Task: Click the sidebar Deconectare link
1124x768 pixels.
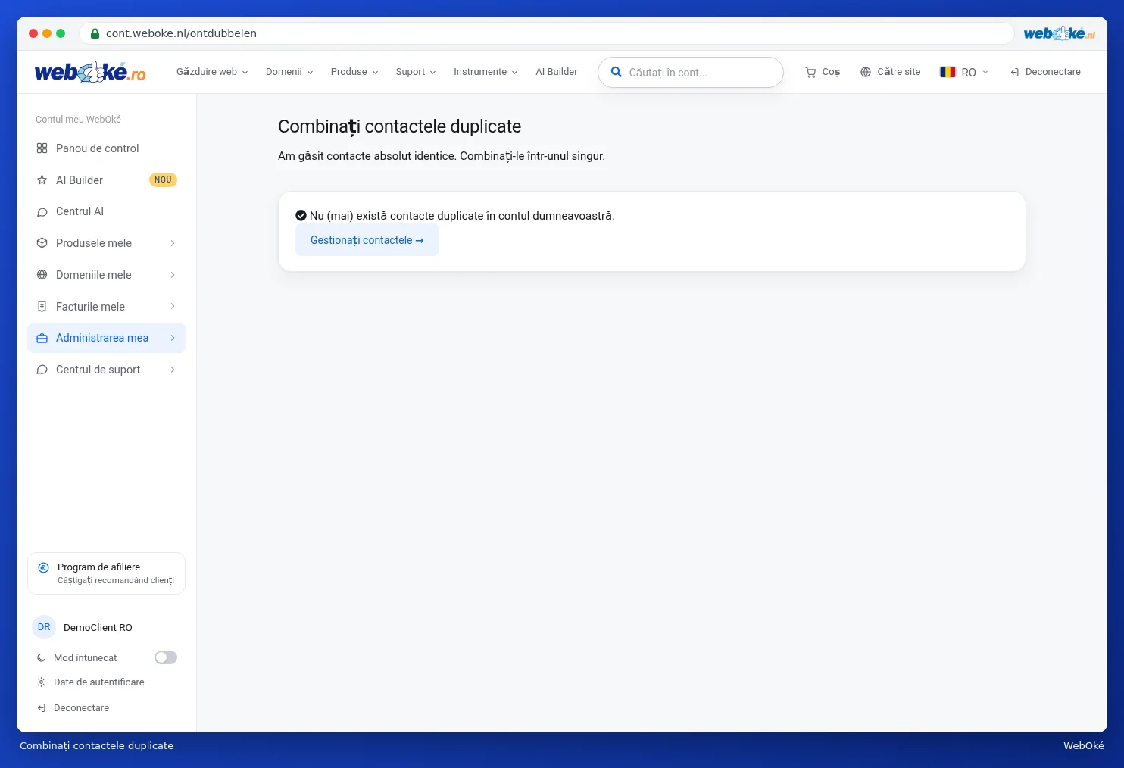Action: click(81, 708)
